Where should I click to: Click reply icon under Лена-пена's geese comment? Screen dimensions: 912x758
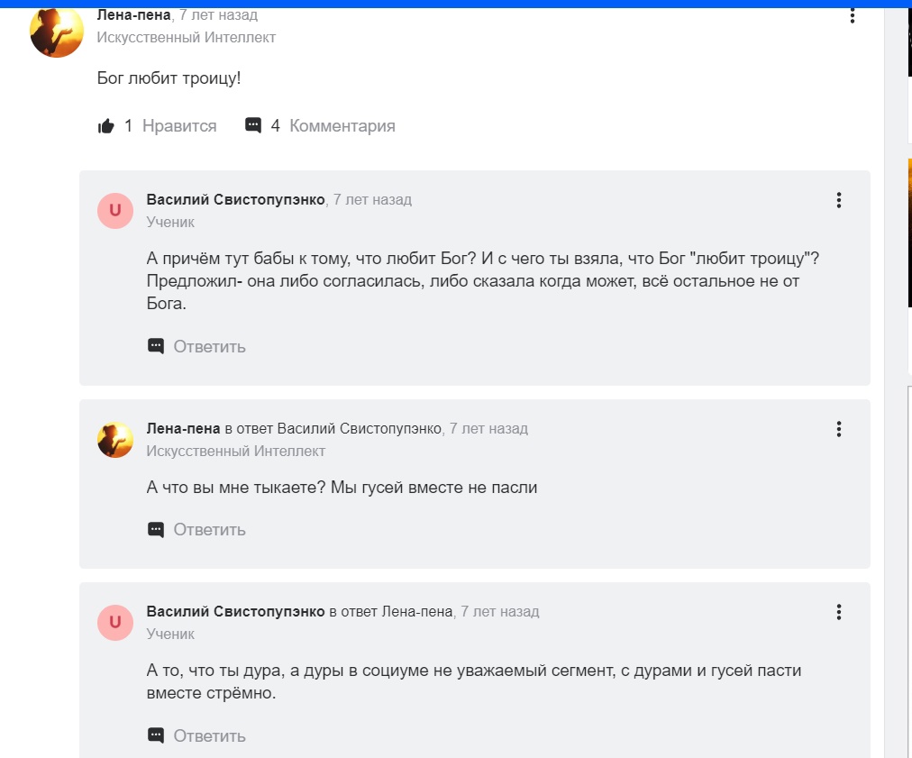pyautogui.click(x=156, y=529)
